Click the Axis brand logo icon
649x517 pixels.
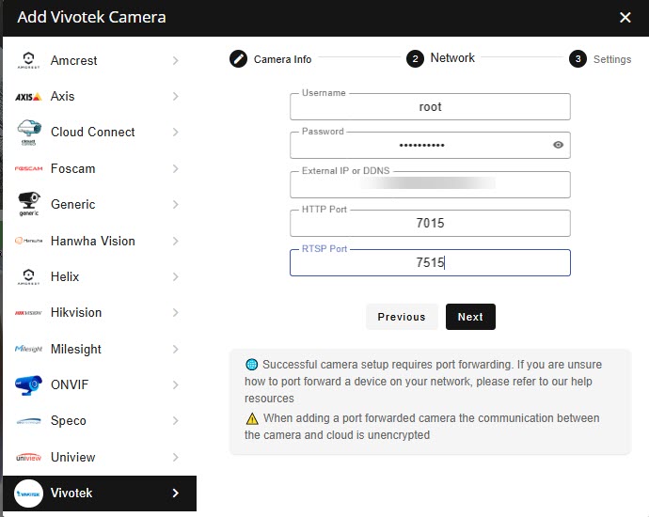[x=28, y=97]
